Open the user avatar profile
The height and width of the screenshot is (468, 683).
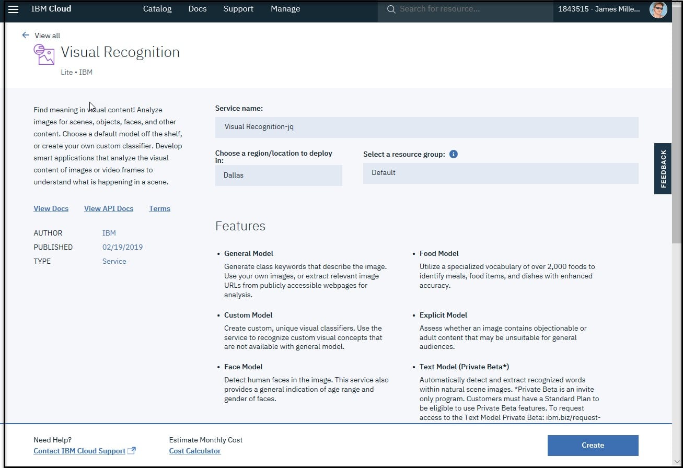(x=658, y=9)
